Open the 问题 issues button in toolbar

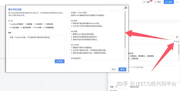147,2
